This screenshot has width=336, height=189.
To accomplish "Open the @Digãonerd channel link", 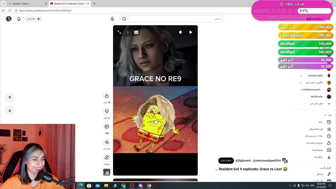I will point(243,160).
